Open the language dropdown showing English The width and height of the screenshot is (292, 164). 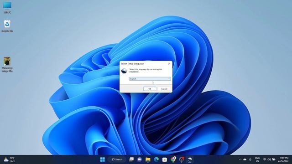tap(150, 79)
